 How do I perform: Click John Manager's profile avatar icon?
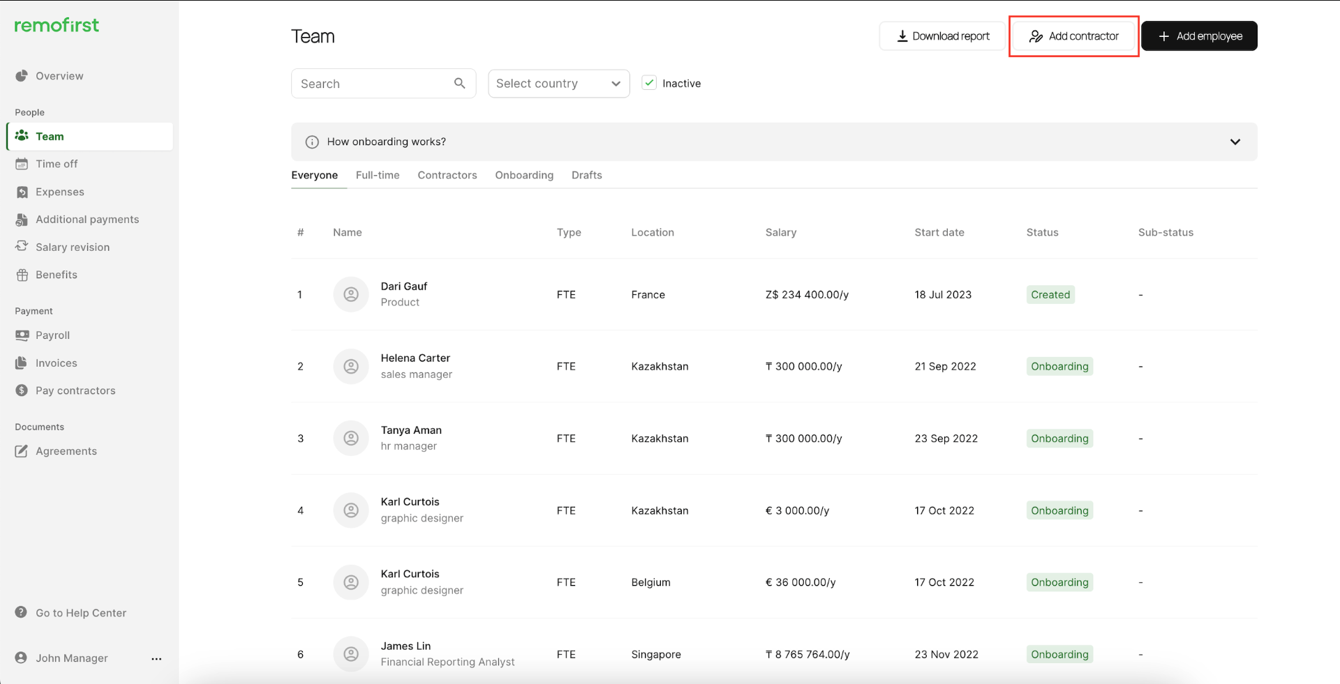point(21,658)
